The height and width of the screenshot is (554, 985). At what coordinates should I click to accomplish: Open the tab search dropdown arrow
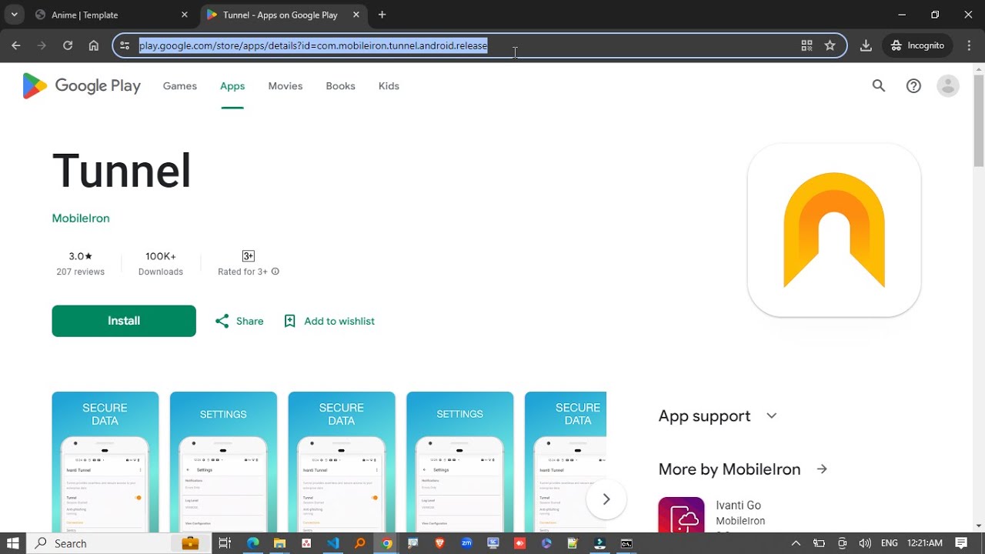14,15
